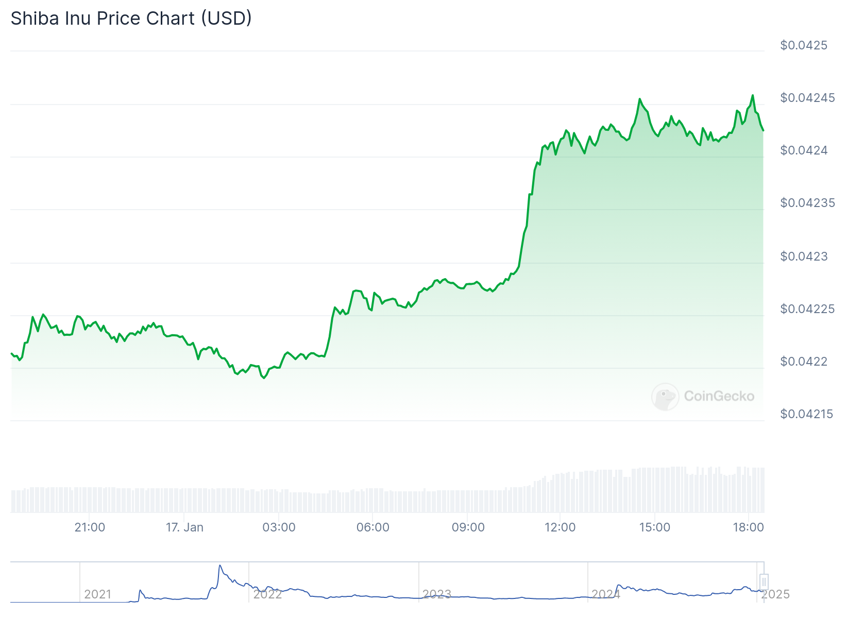Image resolution: width=847 pixels, height=618 pixels.
Task: Click the 18:00 time axis label
Action: coord(749,527)
